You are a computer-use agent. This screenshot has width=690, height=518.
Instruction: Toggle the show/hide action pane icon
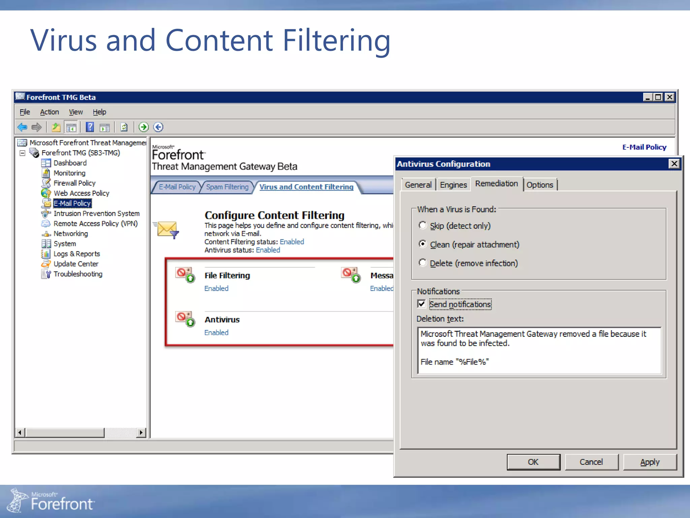[x=105, y=127]
